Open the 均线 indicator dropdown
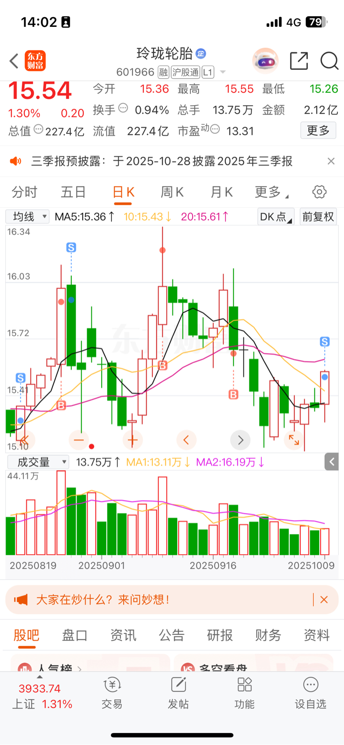344x745 pixels. click(x=27, y=217)
